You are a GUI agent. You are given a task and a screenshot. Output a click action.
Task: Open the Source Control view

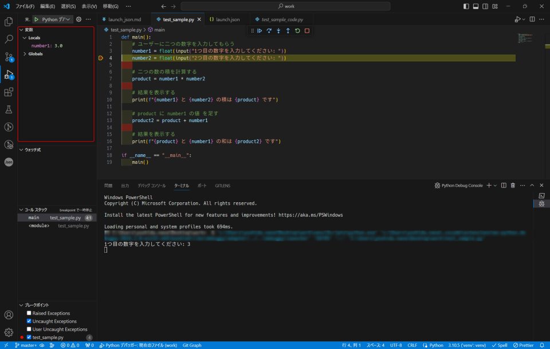pos(8,57)
